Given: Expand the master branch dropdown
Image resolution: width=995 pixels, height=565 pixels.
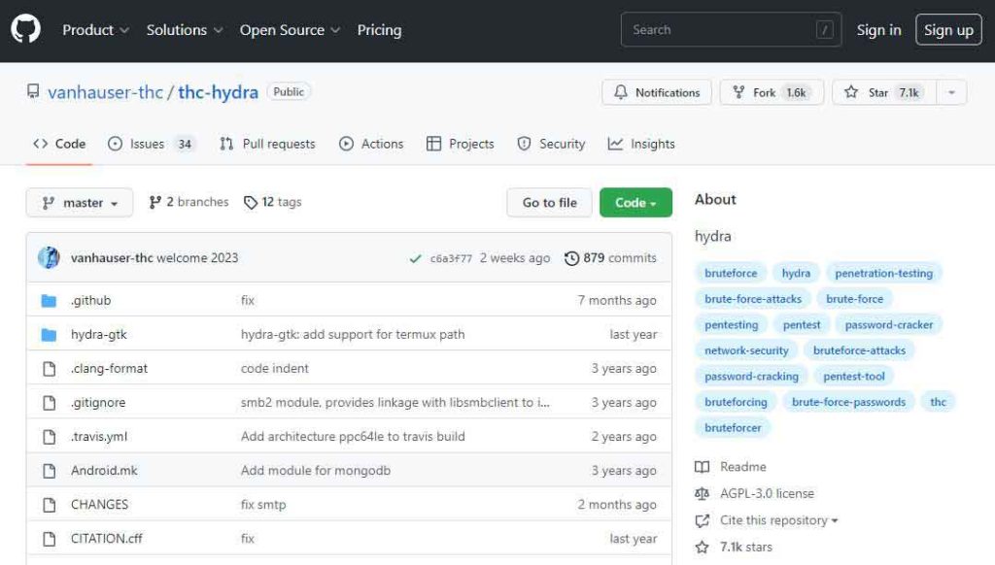Looking at the screenshot, I should click(79, 203).
